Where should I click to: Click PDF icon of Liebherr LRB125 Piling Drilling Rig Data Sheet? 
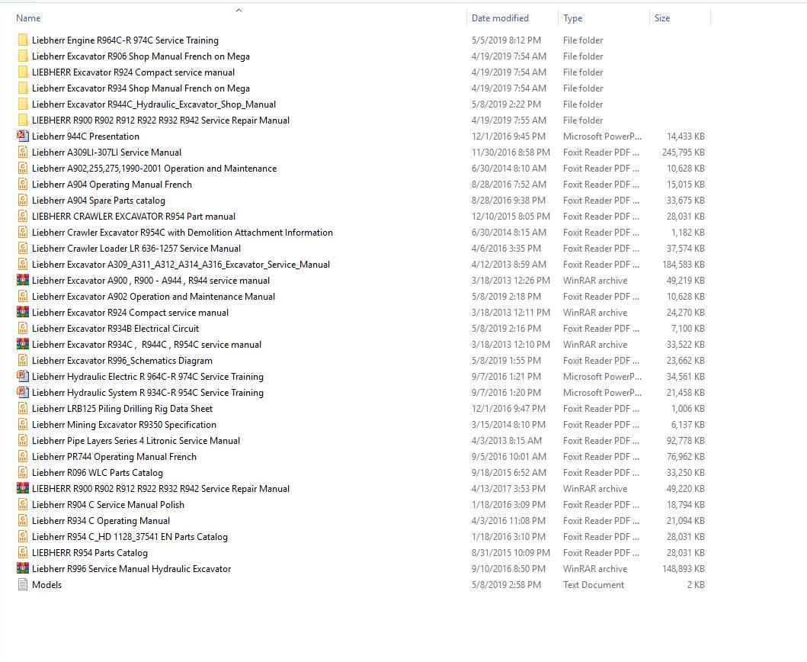23,408
